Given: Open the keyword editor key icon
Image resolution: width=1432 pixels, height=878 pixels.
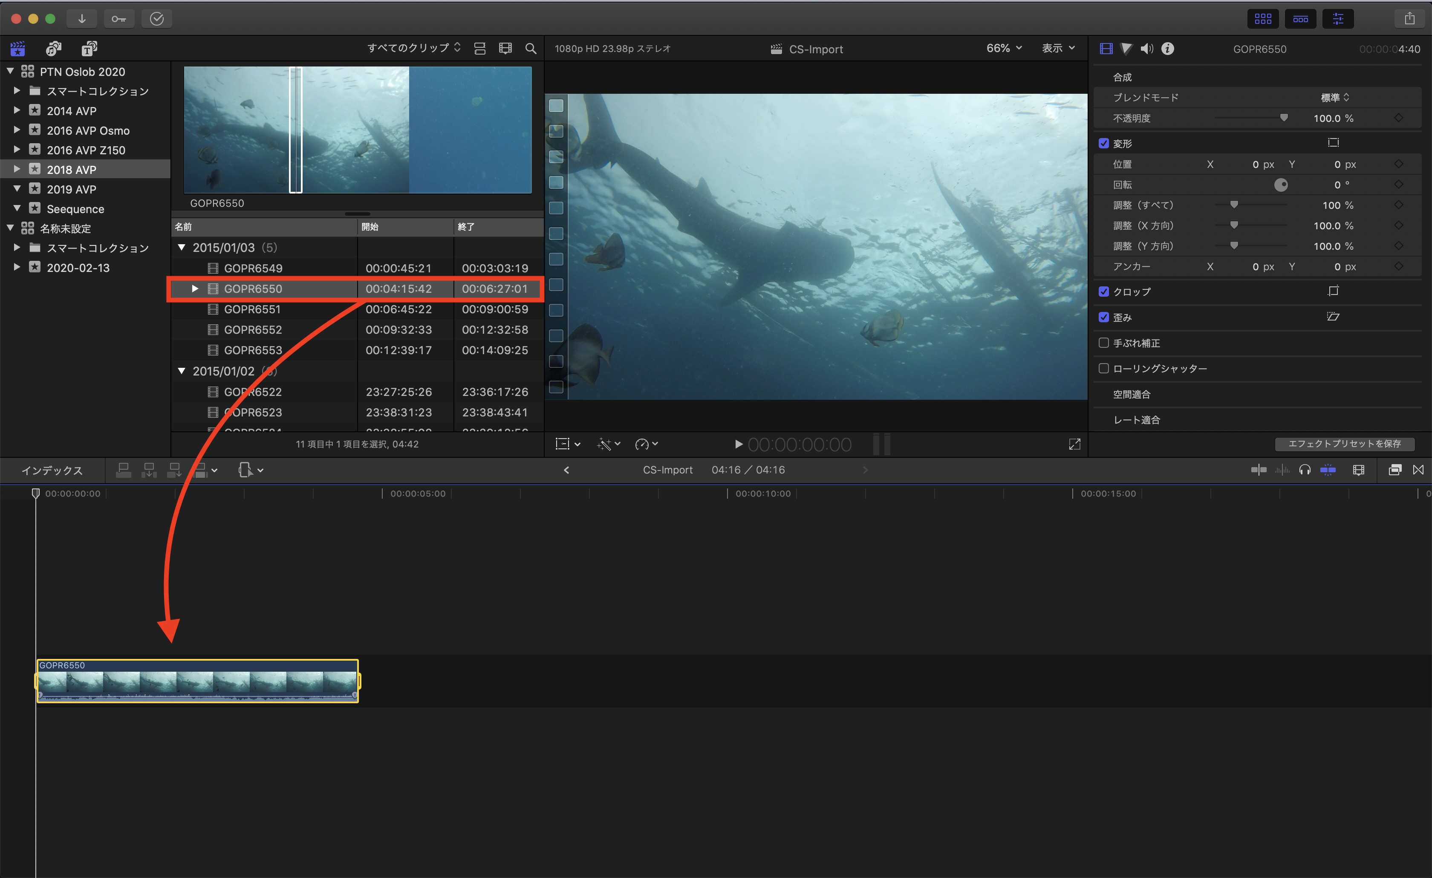Looking at the screenshot, I should coord(118,19).
